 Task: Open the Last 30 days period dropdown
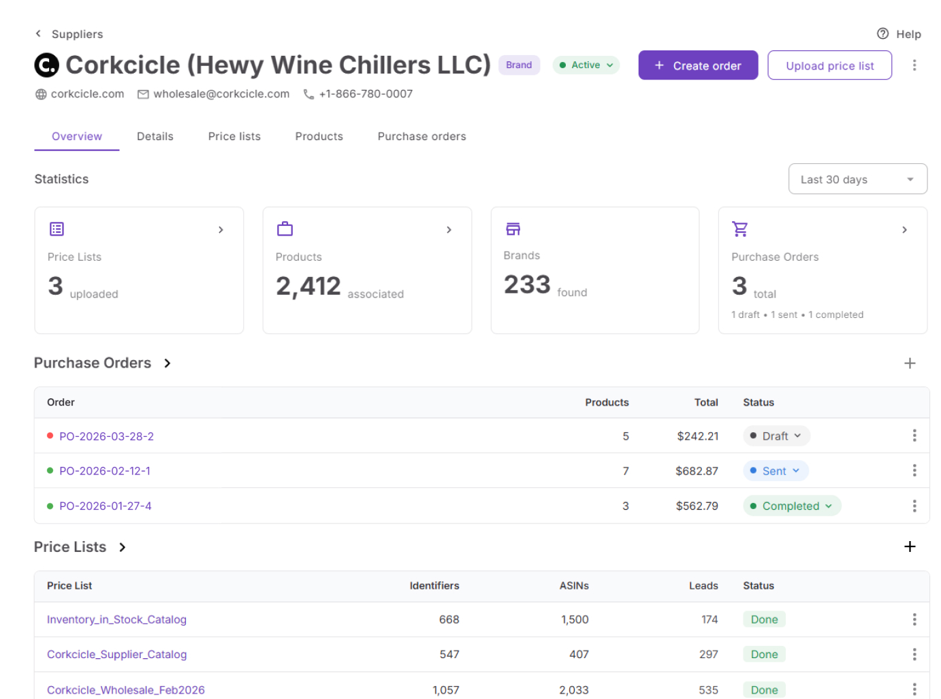coord(857,179)
